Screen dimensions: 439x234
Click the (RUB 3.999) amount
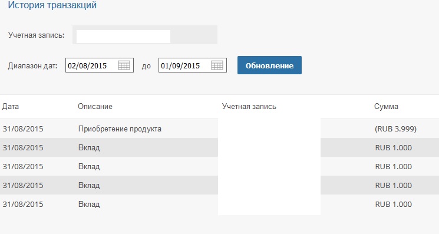tap(395, 128)
